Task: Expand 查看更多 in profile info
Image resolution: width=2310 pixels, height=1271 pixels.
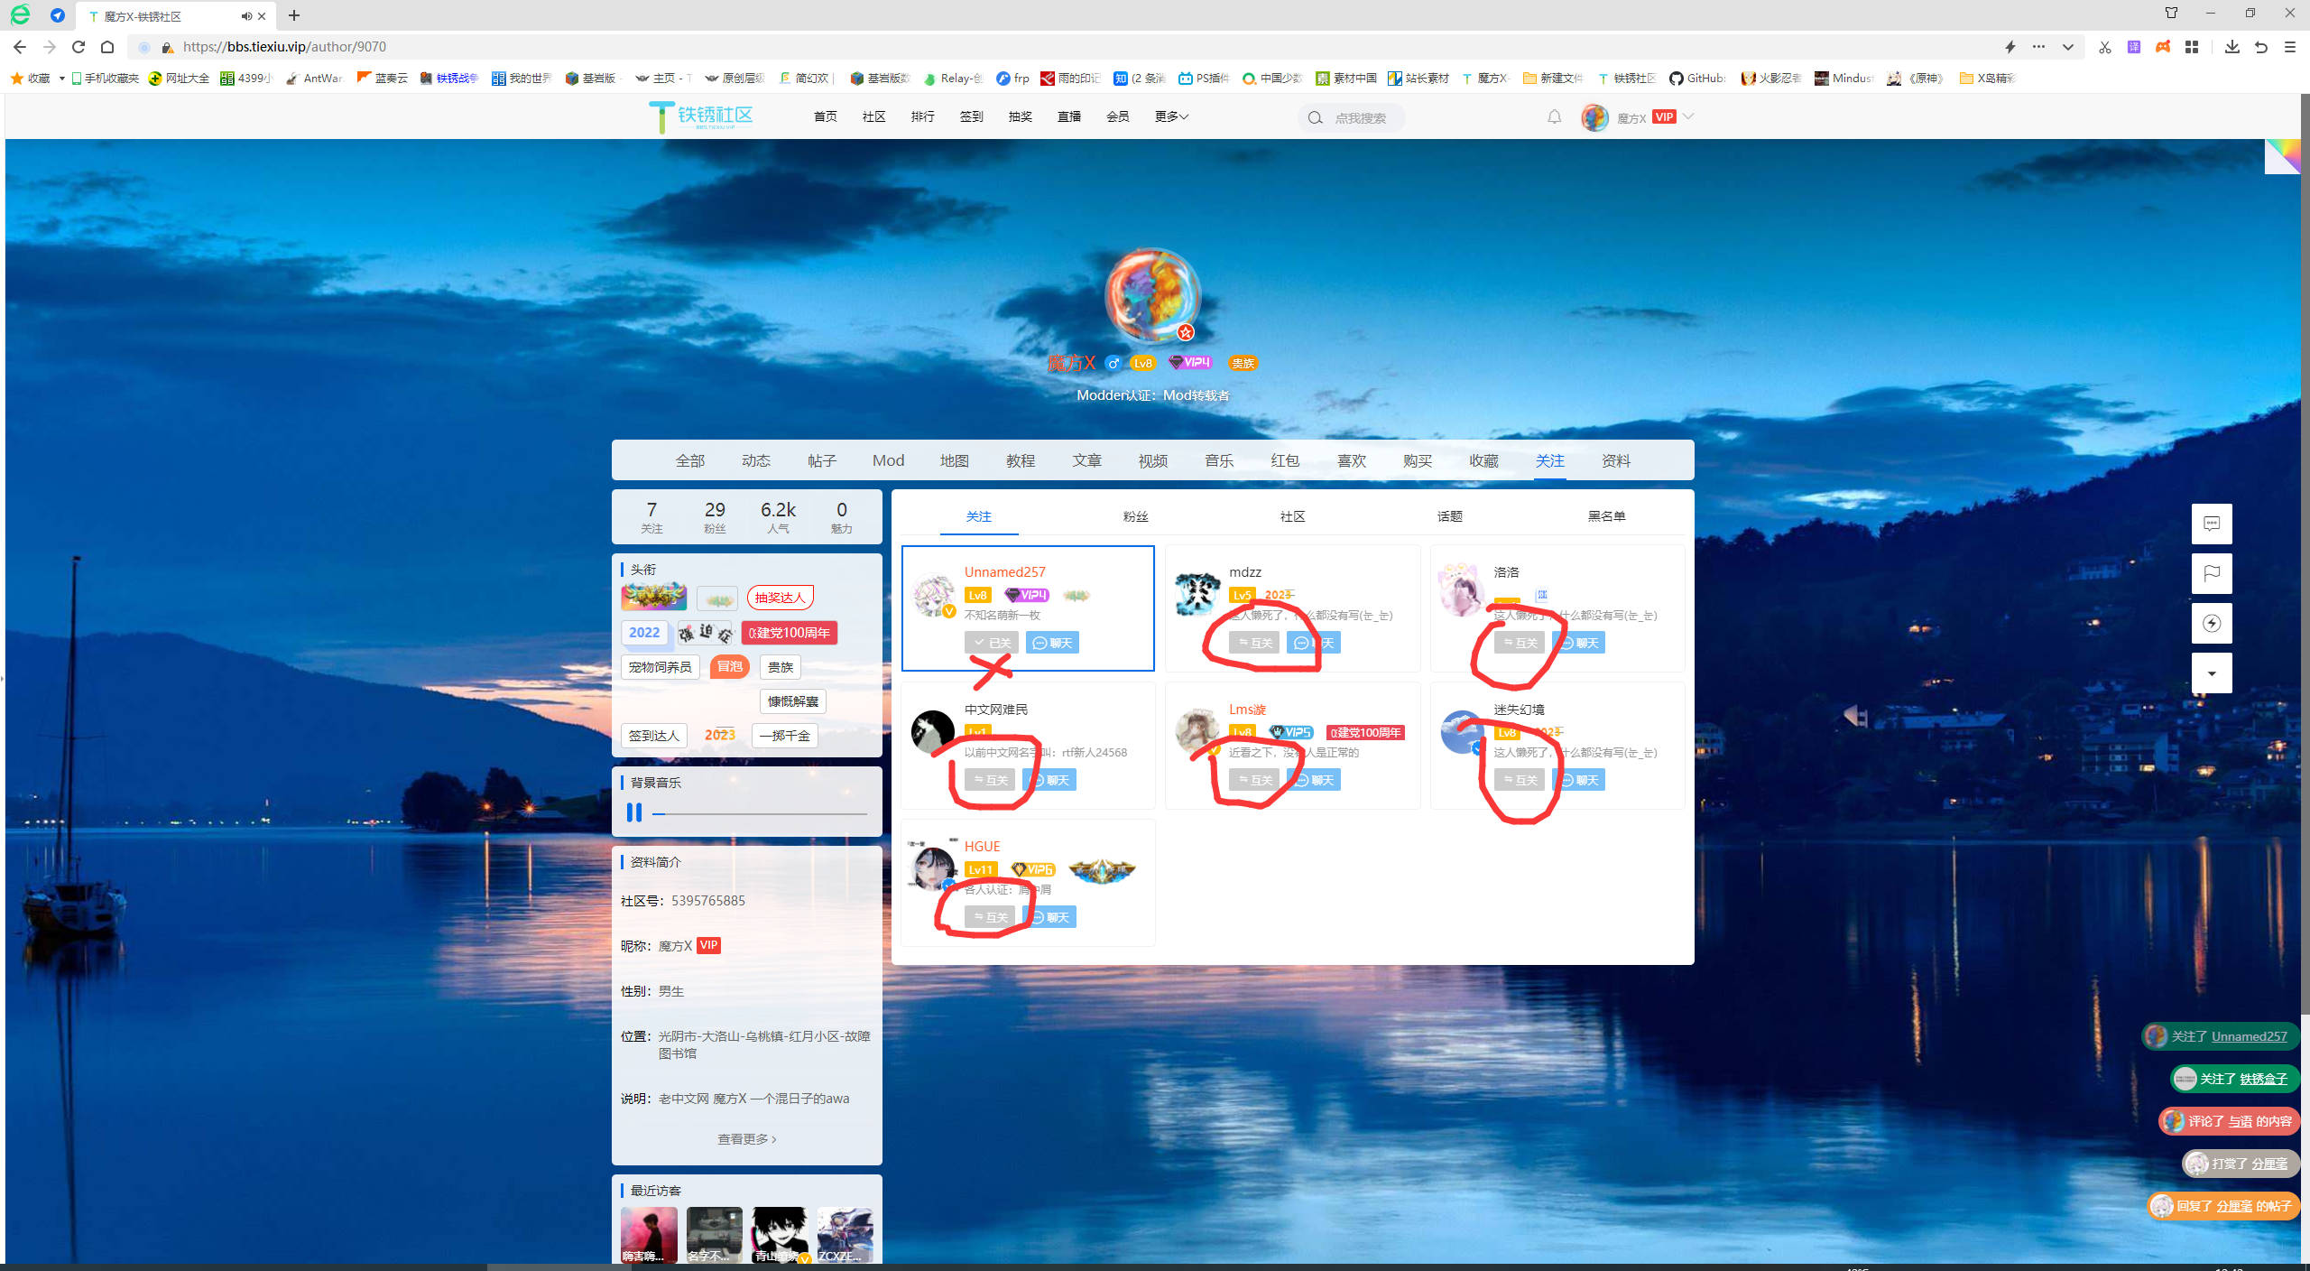Action: pyautogui.click(x=746, y=1139)
